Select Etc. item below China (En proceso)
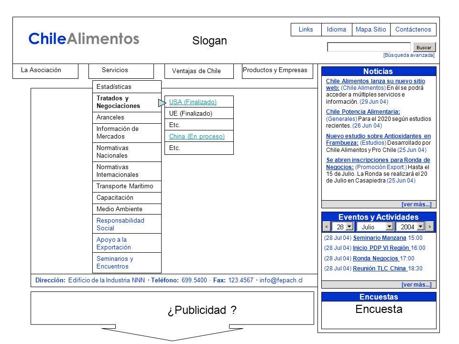This screenshot has width=459, height=344. (x=199, y=148)
